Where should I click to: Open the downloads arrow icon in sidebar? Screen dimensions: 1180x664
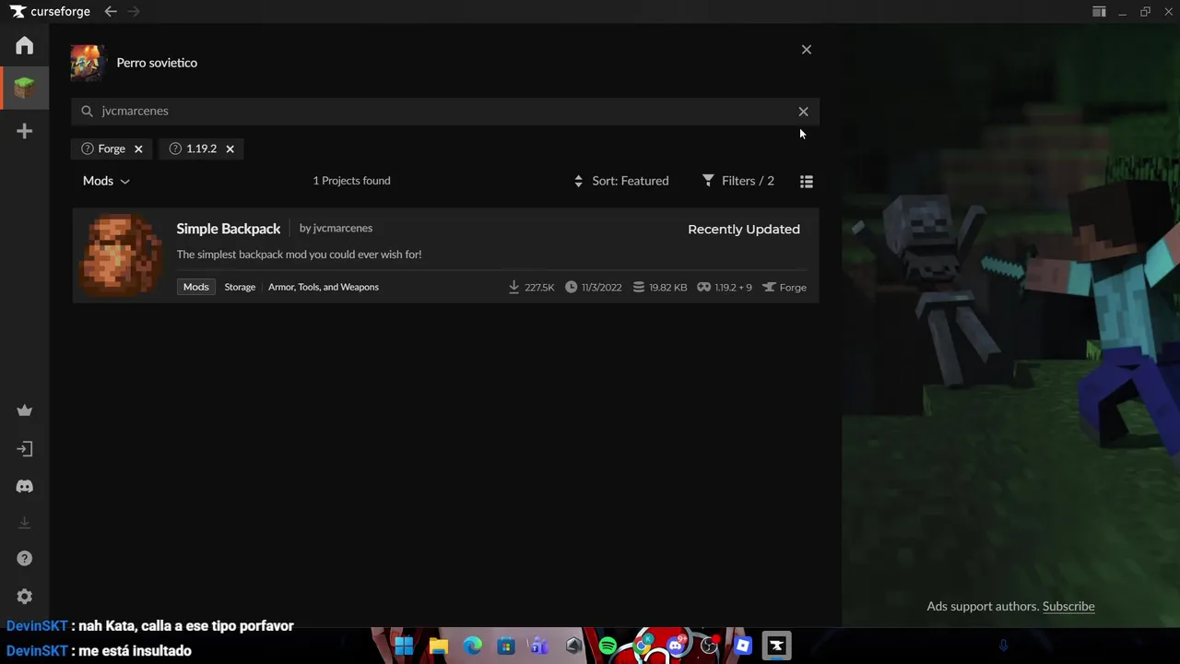(x=25, y=523)
